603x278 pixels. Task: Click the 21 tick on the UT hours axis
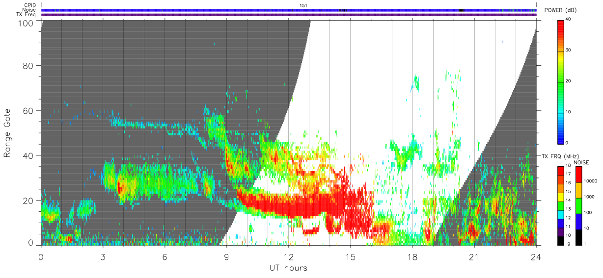click(474, 257)
